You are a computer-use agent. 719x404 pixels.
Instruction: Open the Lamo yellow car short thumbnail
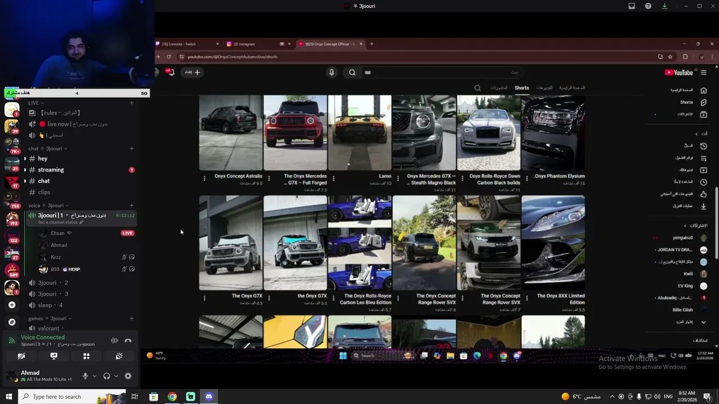pos(359,132)
